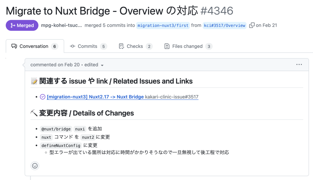Click the memo emoji beside 関連する heading
313x180 pixels.
34,81
